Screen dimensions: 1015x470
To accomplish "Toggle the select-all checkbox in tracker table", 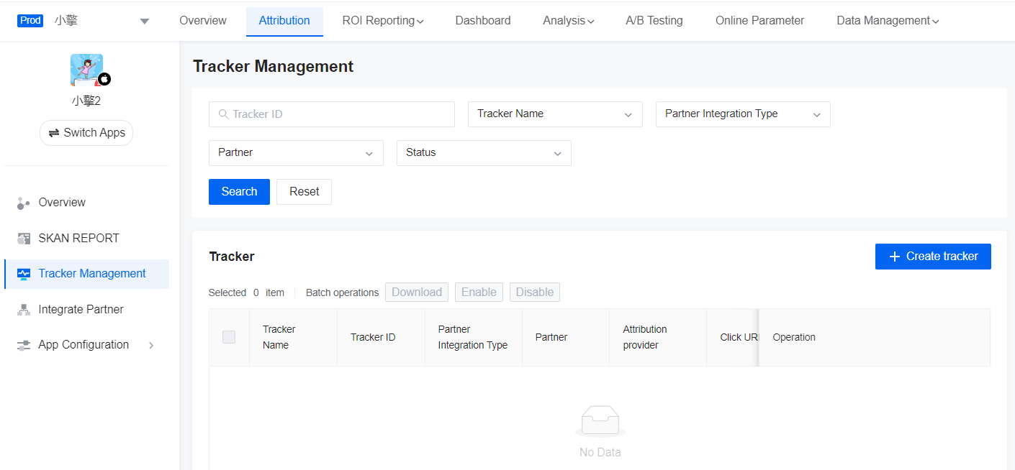I will [x=229, y=336].
